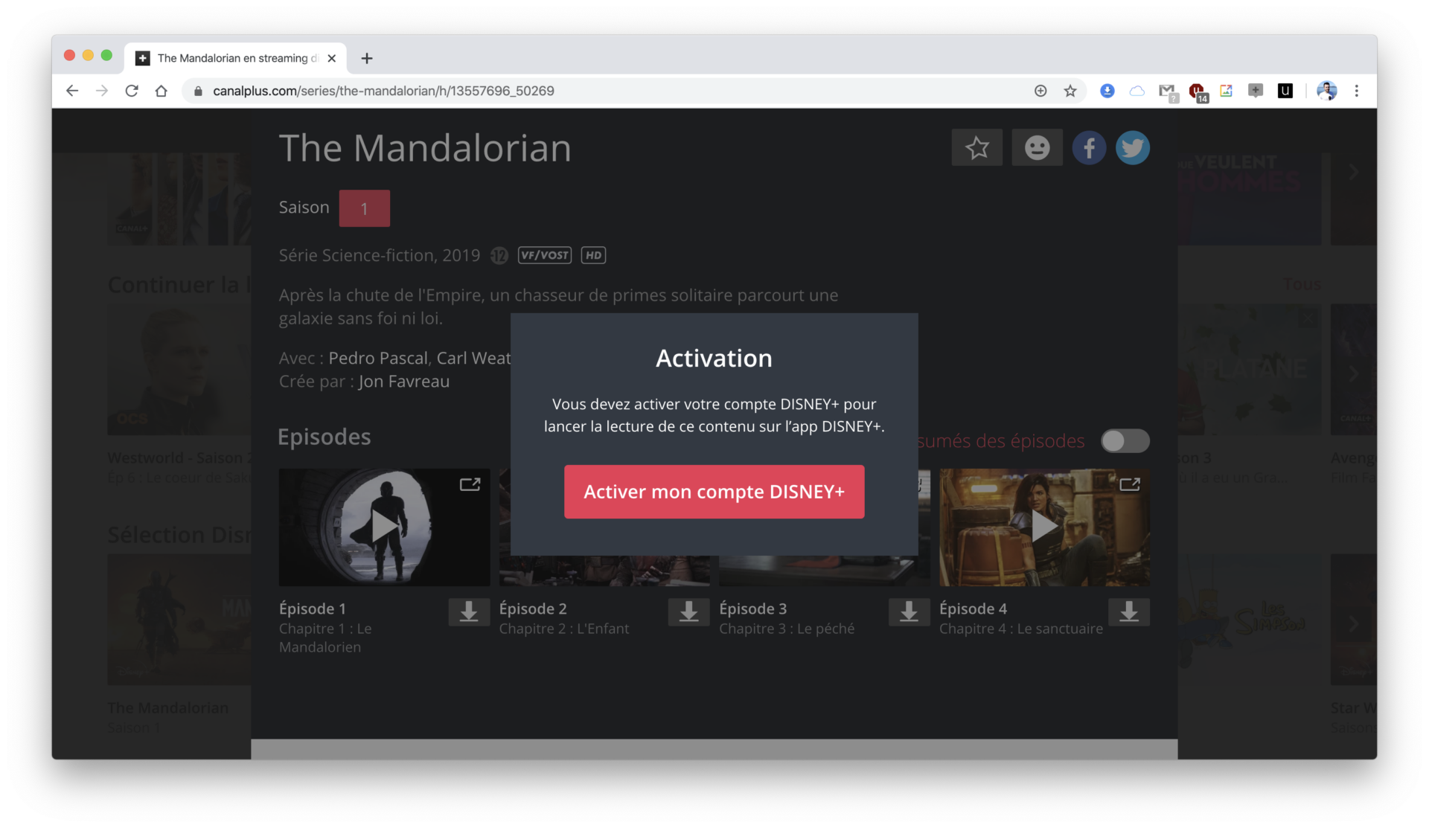The image size is (1429, 828).
Task: Click the page title The Mandalorian
Action: [425, 148]
